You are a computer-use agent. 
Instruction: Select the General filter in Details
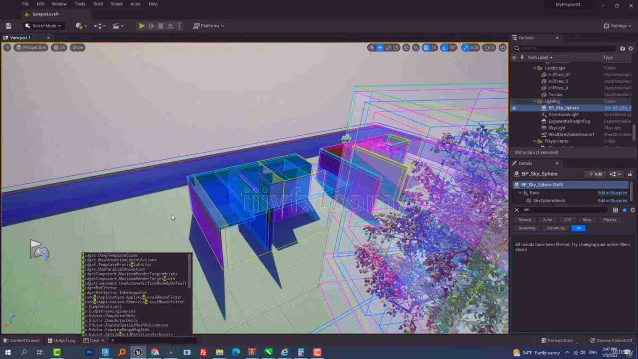coord(525,220)
